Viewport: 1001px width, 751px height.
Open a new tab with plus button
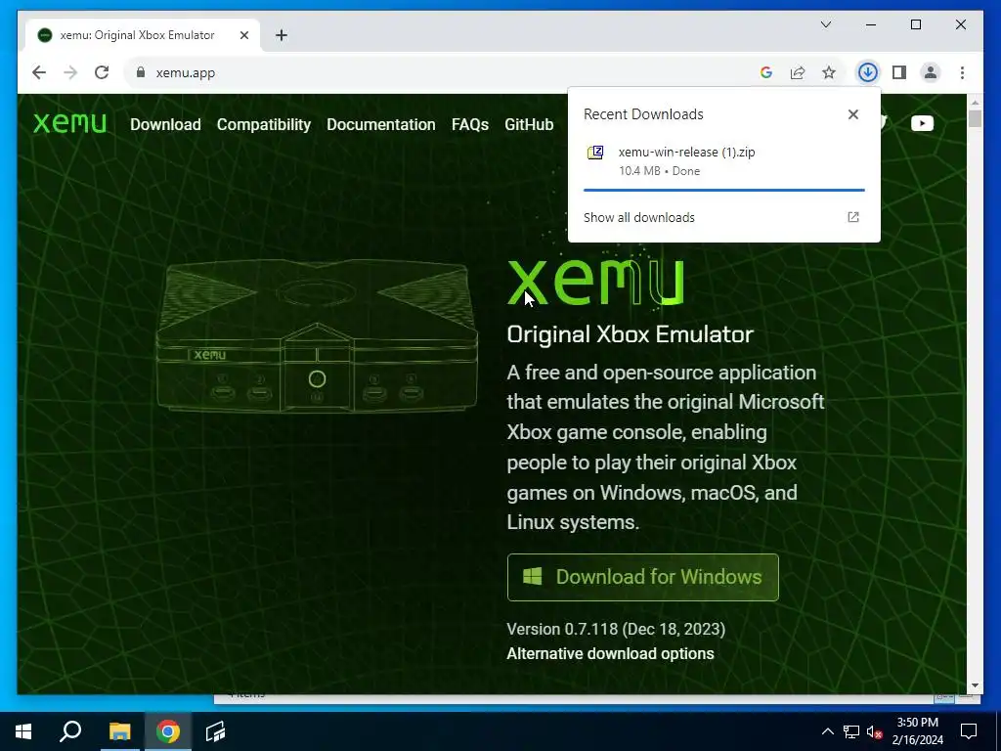tap(282, 35)
